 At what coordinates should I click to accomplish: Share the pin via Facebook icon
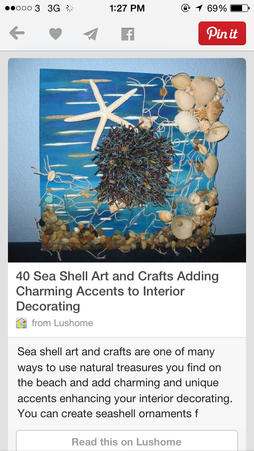click(128, 34)
